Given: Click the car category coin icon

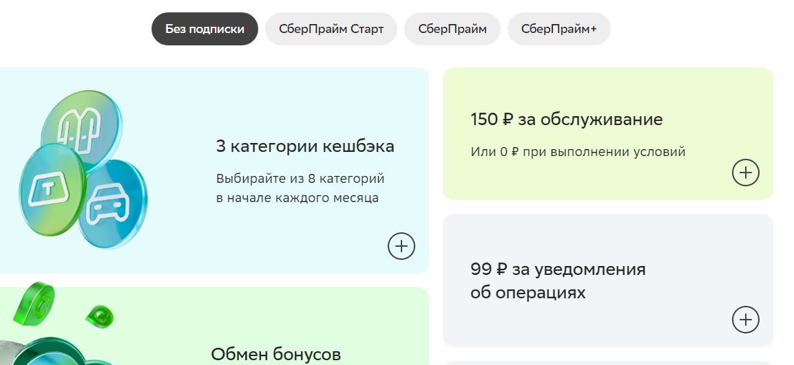Looking at the screenshot, I should click(114, 205).
